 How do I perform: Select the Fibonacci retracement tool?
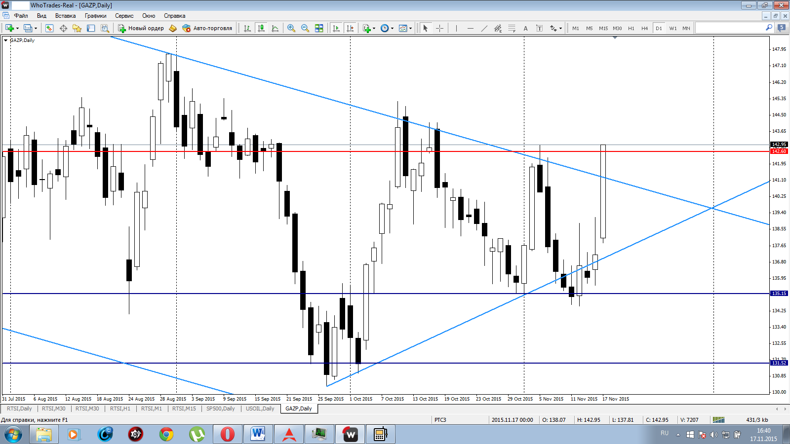(512, 28)
